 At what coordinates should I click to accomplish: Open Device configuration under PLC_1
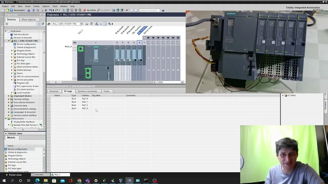point(26,44)
